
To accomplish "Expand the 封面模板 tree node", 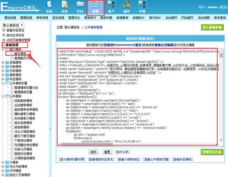I will point(3,63).
